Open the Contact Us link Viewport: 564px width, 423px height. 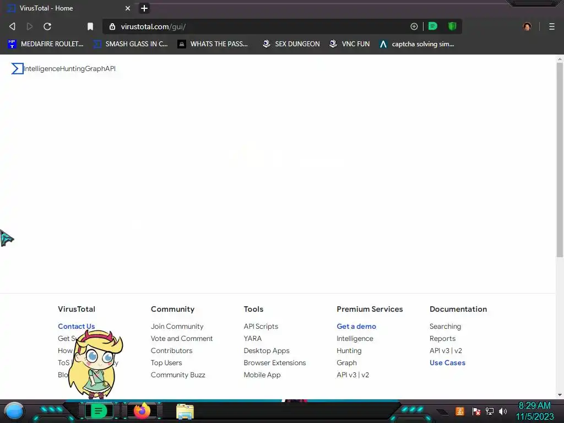click(x=76, y=326)
